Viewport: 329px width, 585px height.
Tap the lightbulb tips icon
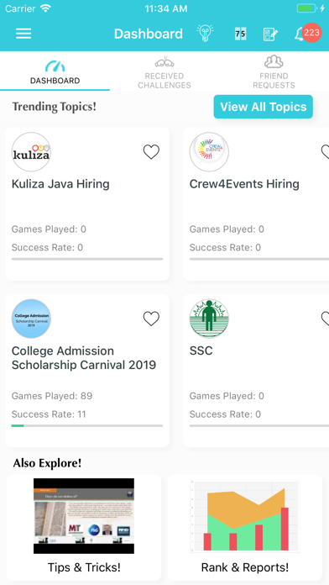pos(206,33)
